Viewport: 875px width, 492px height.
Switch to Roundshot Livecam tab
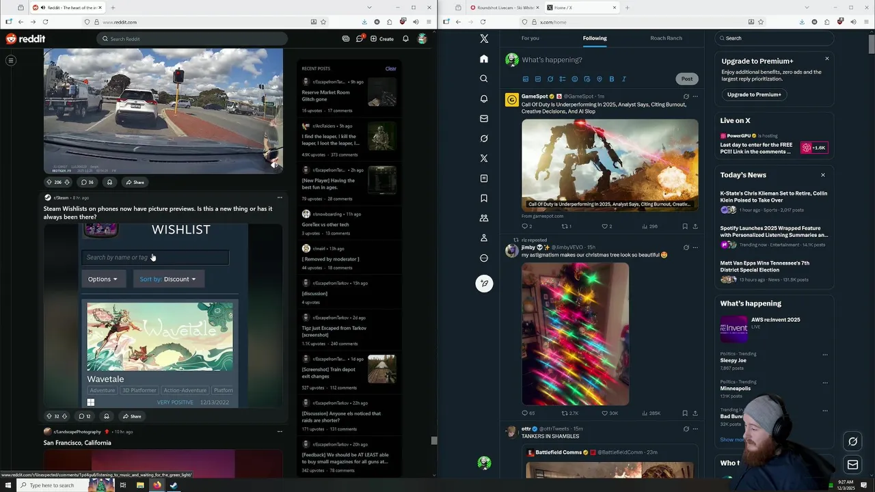[x=504, y=8]
